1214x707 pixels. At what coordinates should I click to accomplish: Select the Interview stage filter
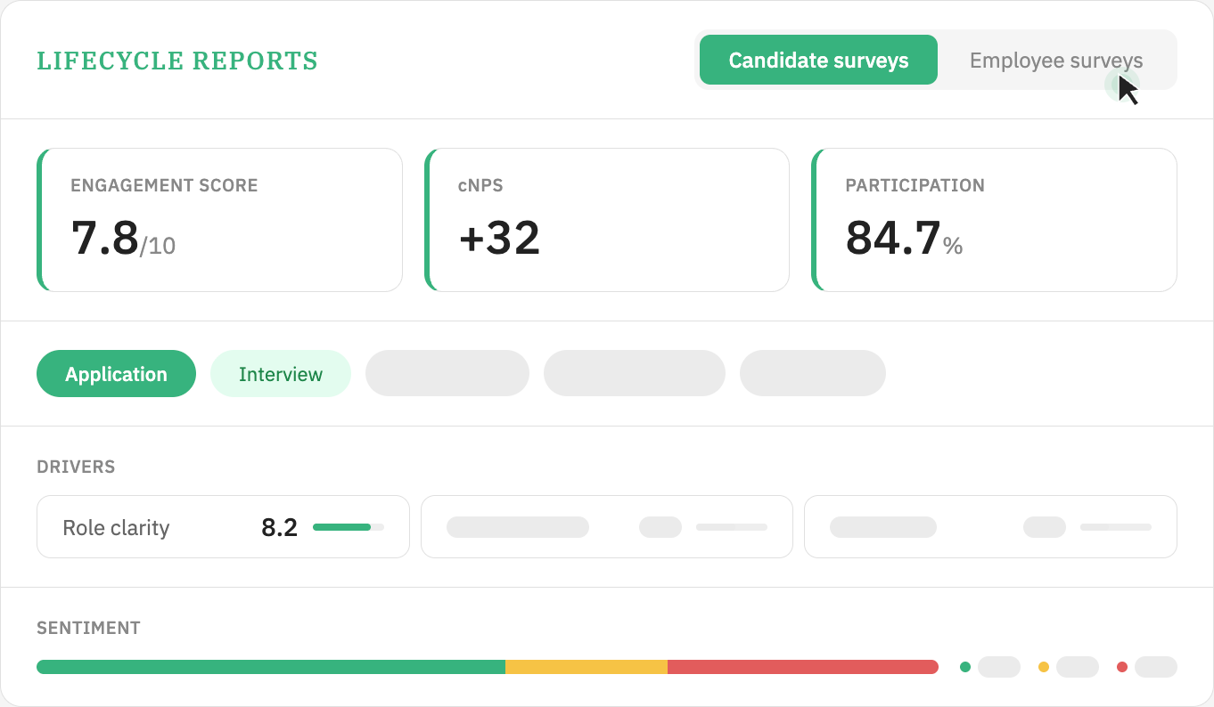coord(280,373)
